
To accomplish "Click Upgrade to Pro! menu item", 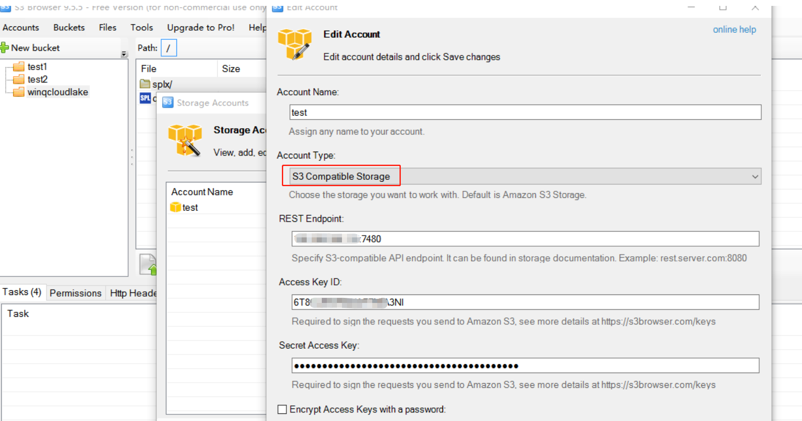I will [200, 28].
